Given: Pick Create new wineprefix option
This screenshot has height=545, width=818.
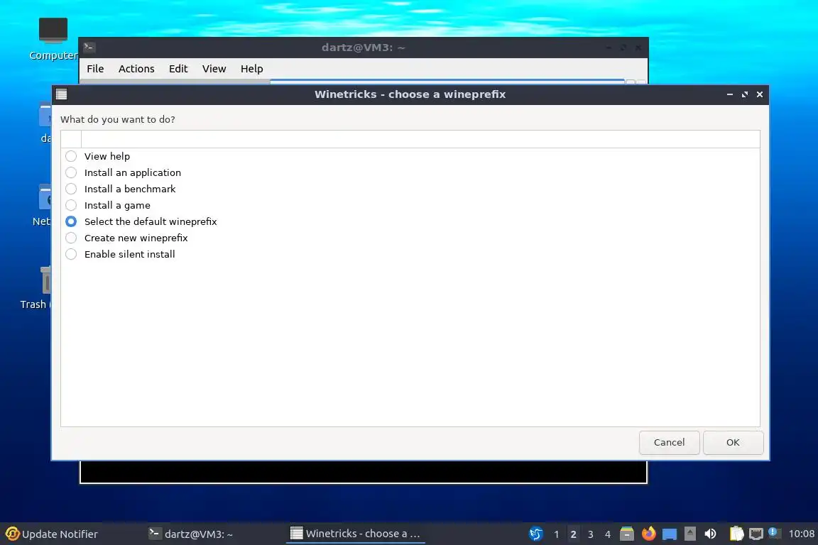Looking at the screenshot, I should (x=71, y=238).
